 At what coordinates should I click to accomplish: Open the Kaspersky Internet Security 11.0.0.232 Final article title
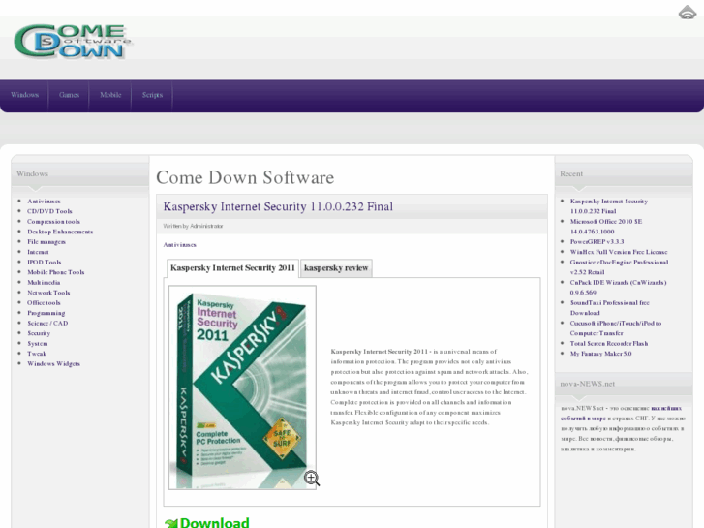click(278, 206)
